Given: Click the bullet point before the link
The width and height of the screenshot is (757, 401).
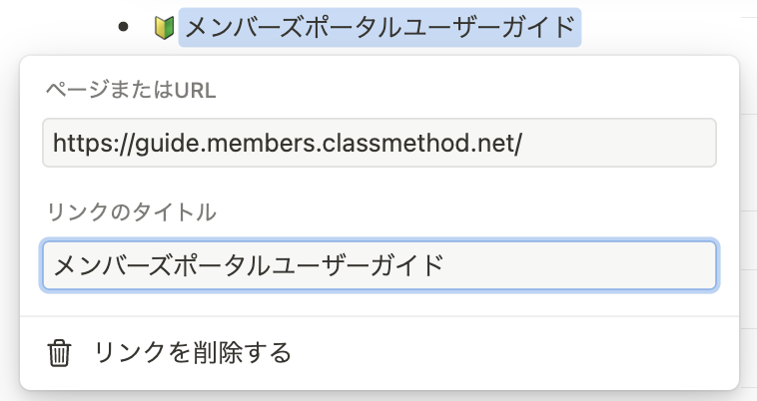Looking at the screenshot, I should click(123, 27).
